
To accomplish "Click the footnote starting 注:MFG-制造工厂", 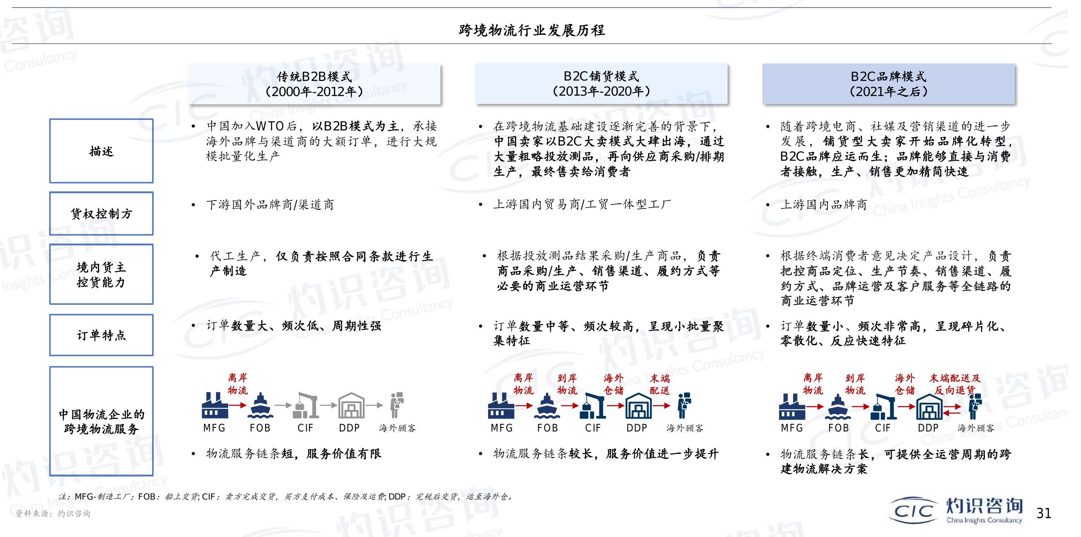I will point(286,497).
